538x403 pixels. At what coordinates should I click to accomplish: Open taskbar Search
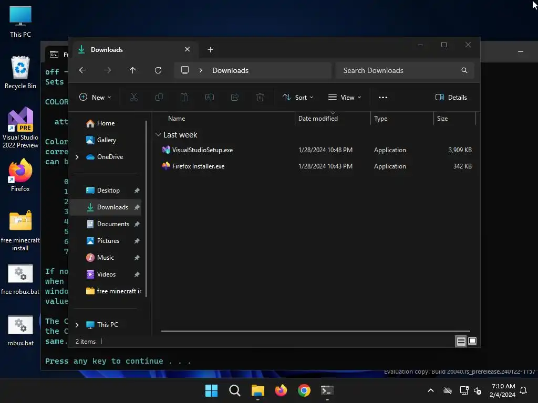coord(235,390)
